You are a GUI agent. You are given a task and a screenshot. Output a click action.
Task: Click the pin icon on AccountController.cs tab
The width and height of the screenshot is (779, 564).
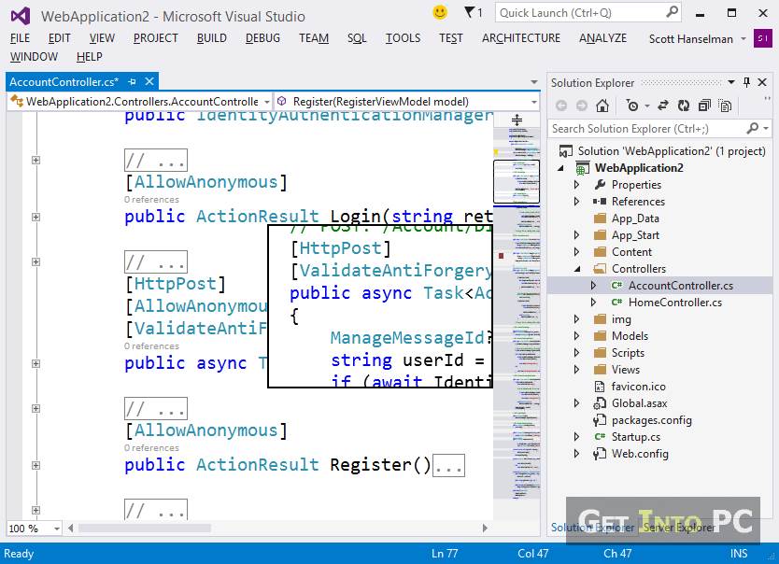click(x=132, y=81)
